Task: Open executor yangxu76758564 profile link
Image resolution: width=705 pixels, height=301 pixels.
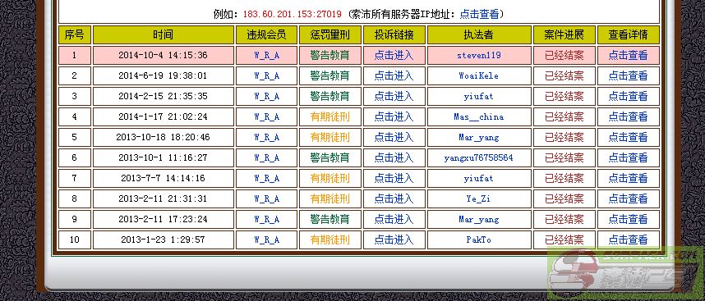Action: coord(479,158)
